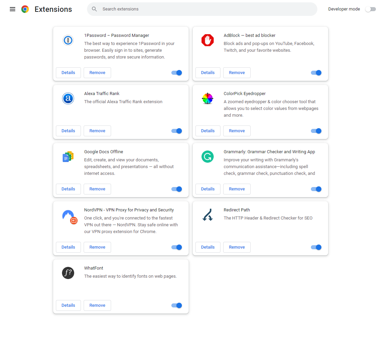Click the 'Alexa Traffic Rank' title
The height and width of the screenshot is (345, 381).
pos(102,94)
